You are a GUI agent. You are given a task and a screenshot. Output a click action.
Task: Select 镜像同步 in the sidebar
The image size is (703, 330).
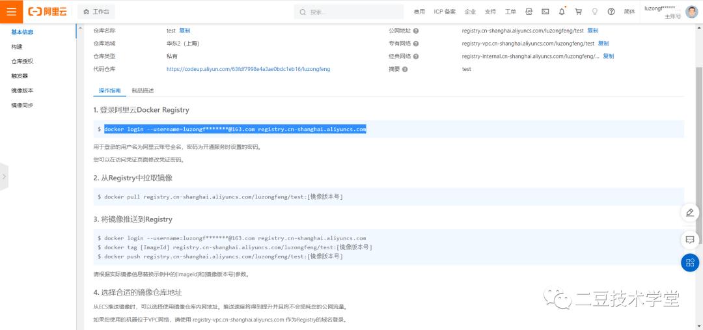coord(22,105)
